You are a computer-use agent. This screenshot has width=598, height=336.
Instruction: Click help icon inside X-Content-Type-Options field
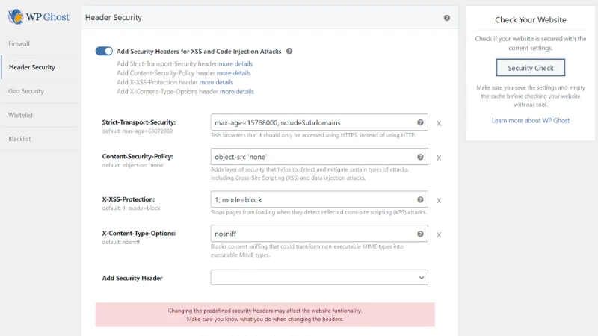pos(420,234)
